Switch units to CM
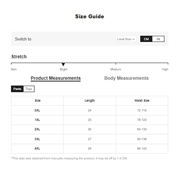 pyautogui.click(x=146, y=39)
